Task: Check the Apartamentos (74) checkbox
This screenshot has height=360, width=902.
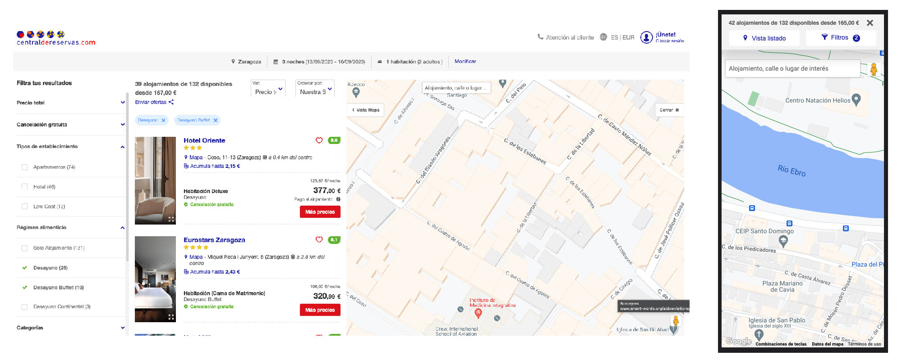Action: 25,167
